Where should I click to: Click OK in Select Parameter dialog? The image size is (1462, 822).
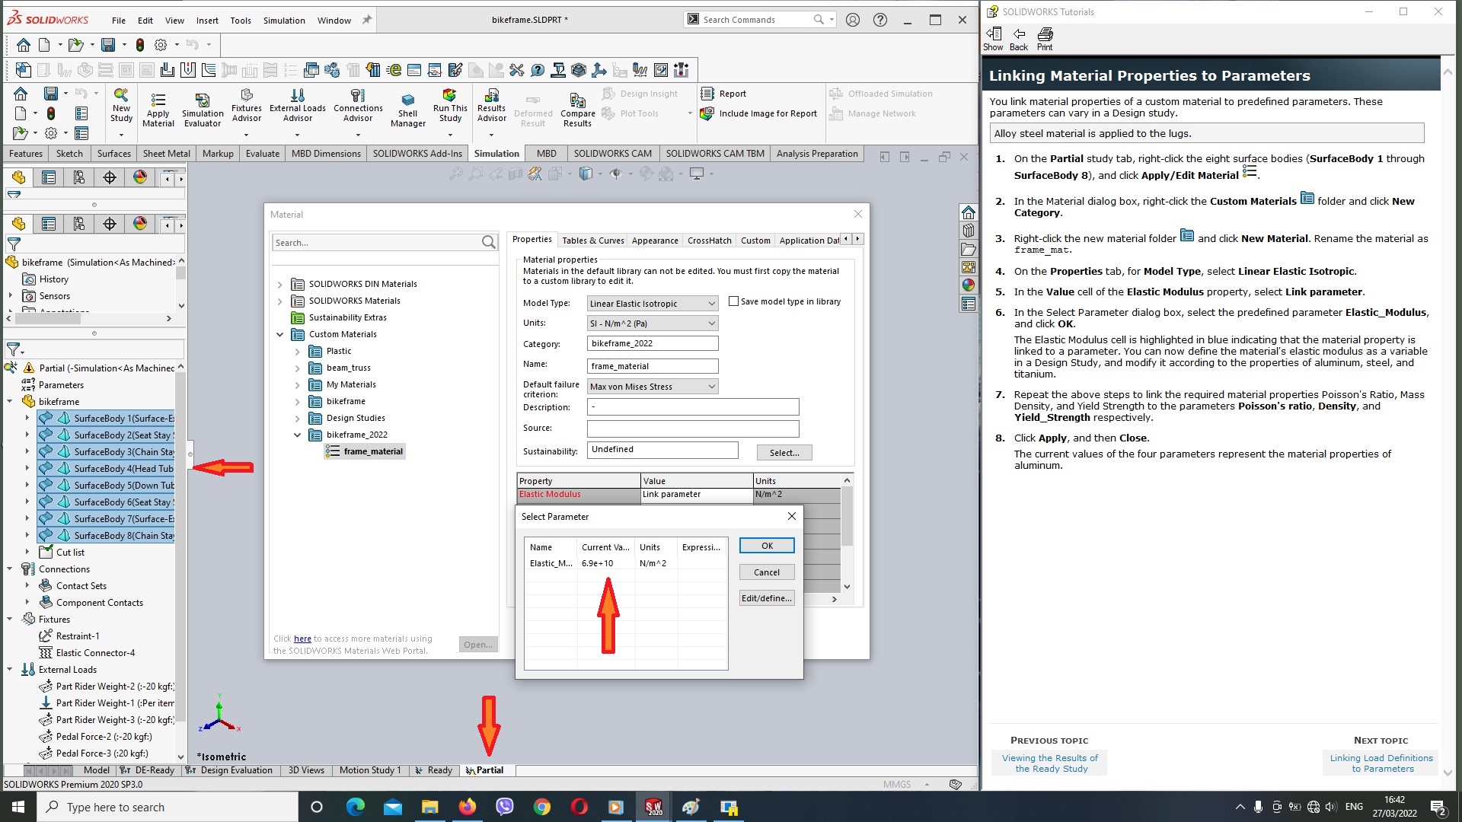tap(767, 546)
